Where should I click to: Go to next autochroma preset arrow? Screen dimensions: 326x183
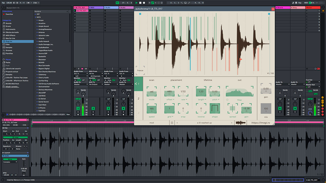232,123
